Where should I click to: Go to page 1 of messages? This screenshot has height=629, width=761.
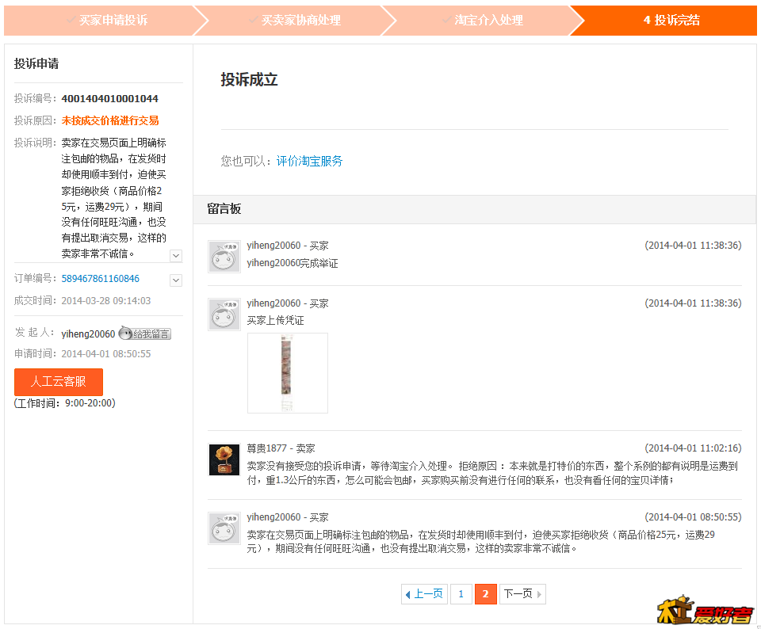point(461,593)
